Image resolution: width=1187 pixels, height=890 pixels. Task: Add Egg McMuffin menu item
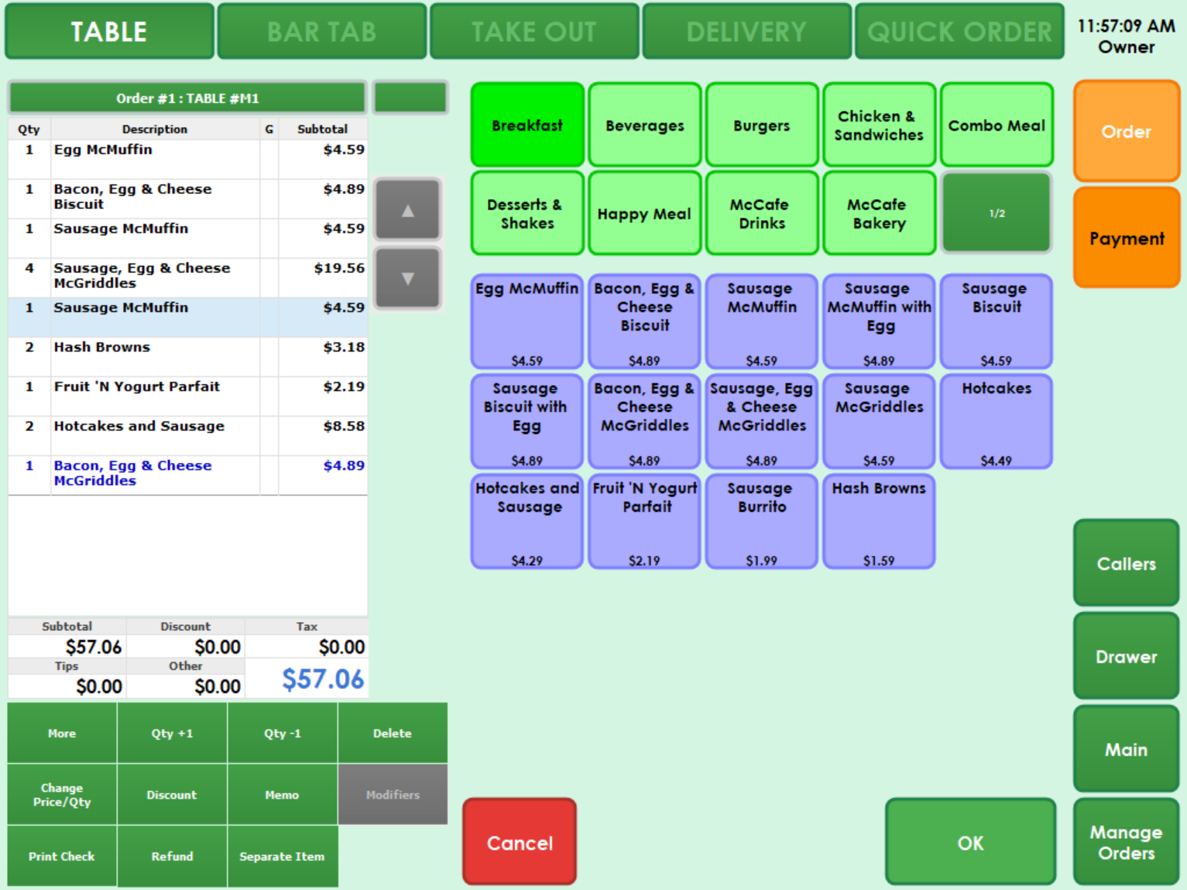point(527,321)
